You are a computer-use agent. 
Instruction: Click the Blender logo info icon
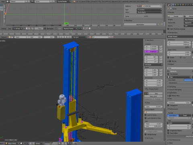click(x=74, y=1)
